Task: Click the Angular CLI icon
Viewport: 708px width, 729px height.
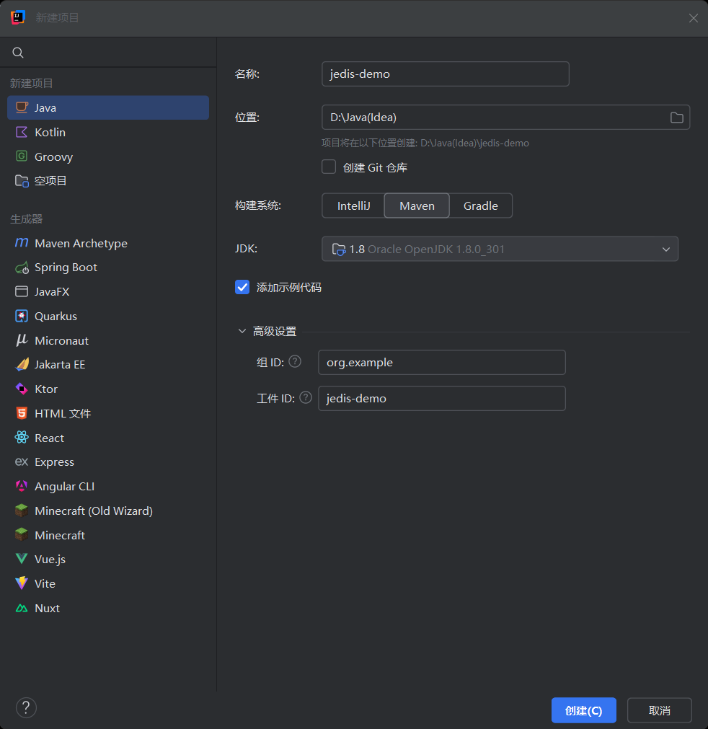Action: coord(22,486)
